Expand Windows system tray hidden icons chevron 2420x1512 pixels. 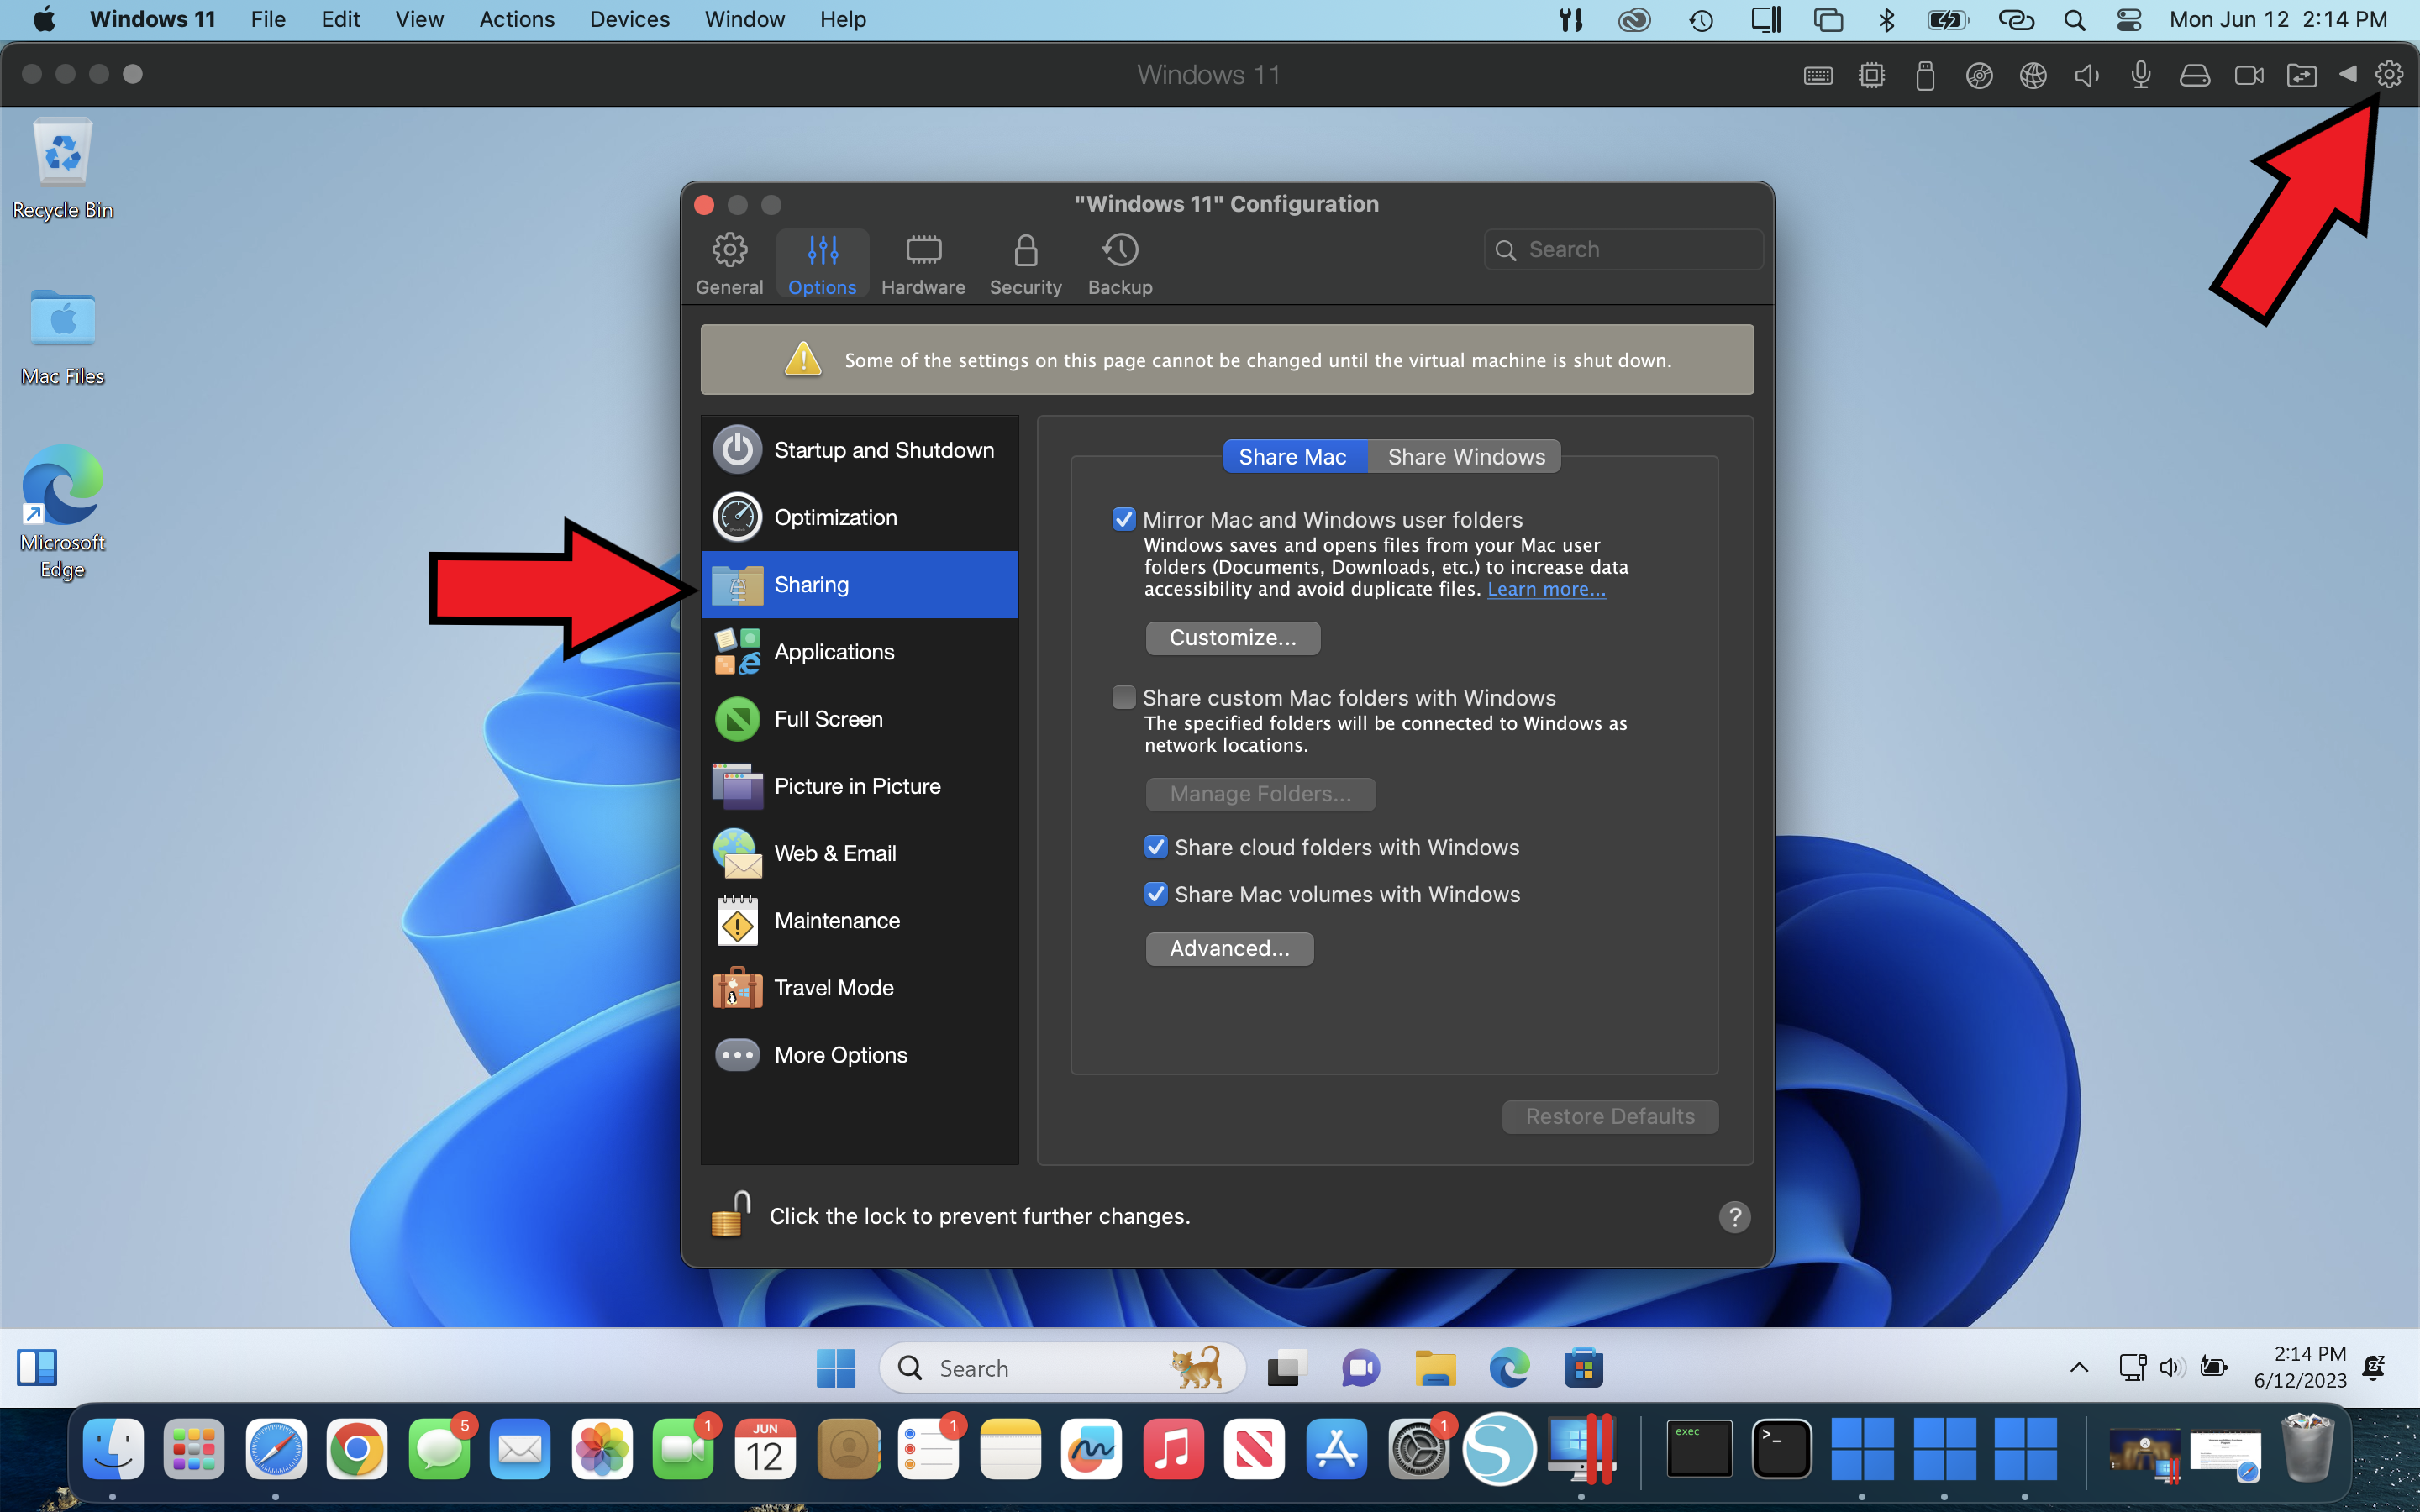point(2079,1367)
